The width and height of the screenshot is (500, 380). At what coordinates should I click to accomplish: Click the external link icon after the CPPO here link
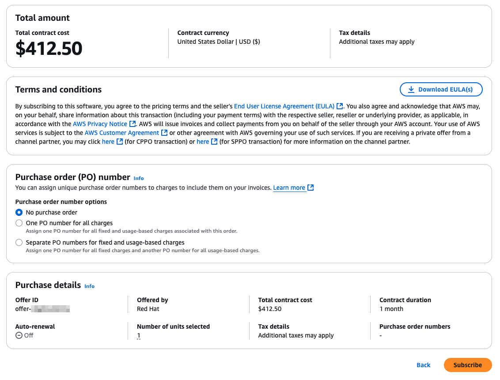click(120, 142)
